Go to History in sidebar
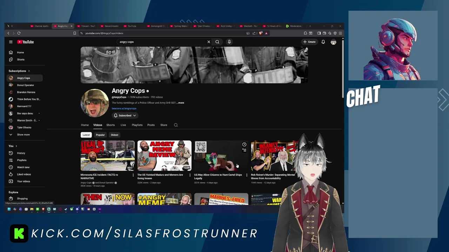This screenshot has height=252, width=449. point(25,153)
